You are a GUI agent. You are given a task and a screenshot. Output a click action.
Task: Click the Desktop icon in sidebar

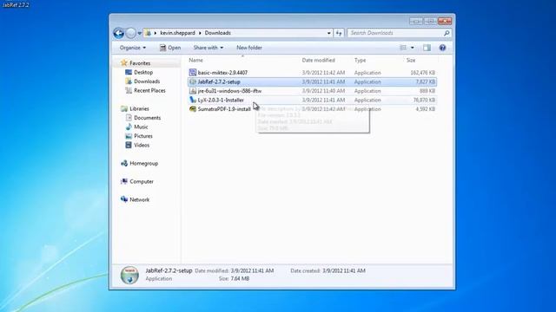tap(129, 72)
